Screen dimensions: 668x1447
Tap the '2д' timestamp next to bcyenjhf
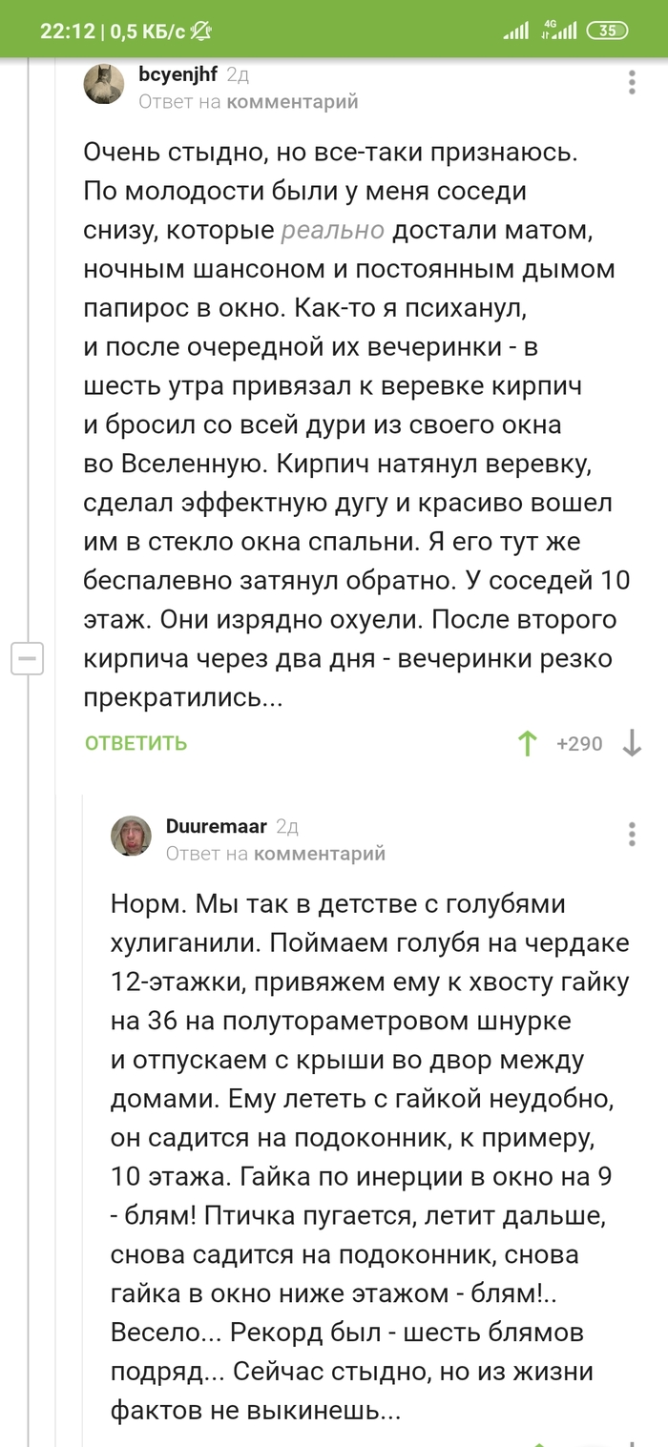coord(238,73)
